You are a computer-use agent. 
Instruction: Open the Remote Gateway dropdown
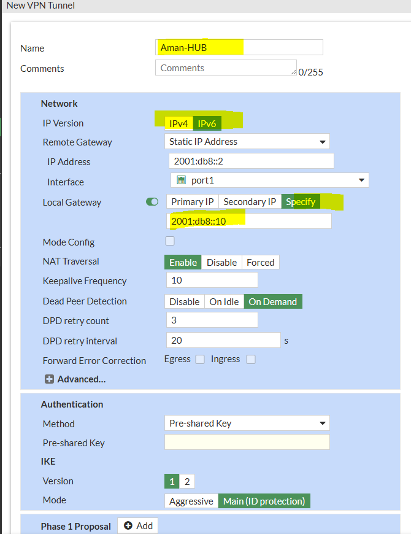(247, 141)
